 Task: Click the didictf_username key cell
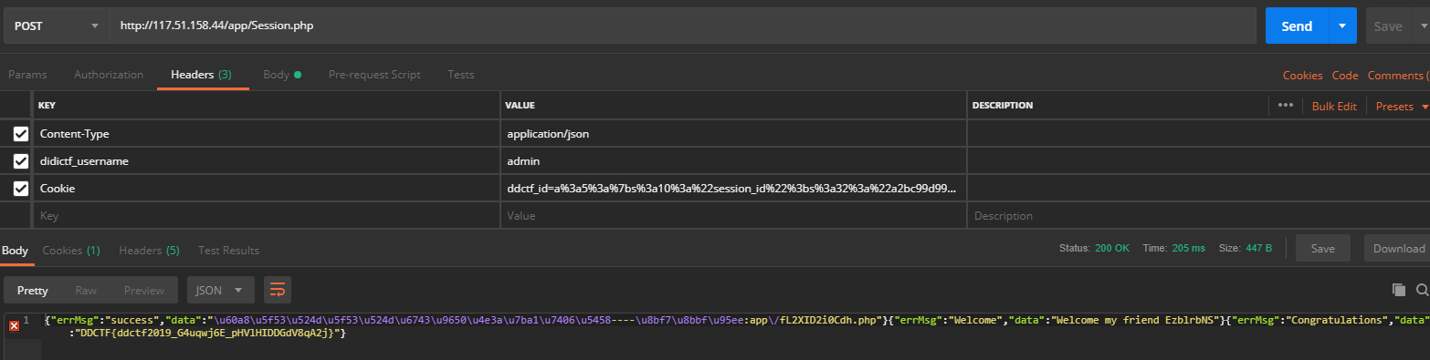(266, 161)
